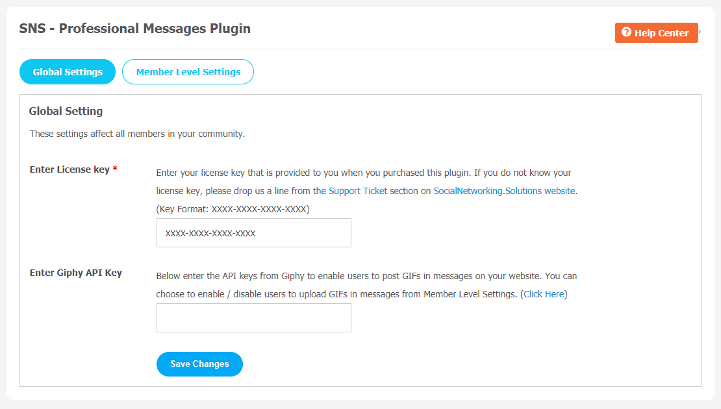Click the 'These settings affect all members' text
Image resolution: width=721 pixels, height=409 pixels.
pos(137,134)
